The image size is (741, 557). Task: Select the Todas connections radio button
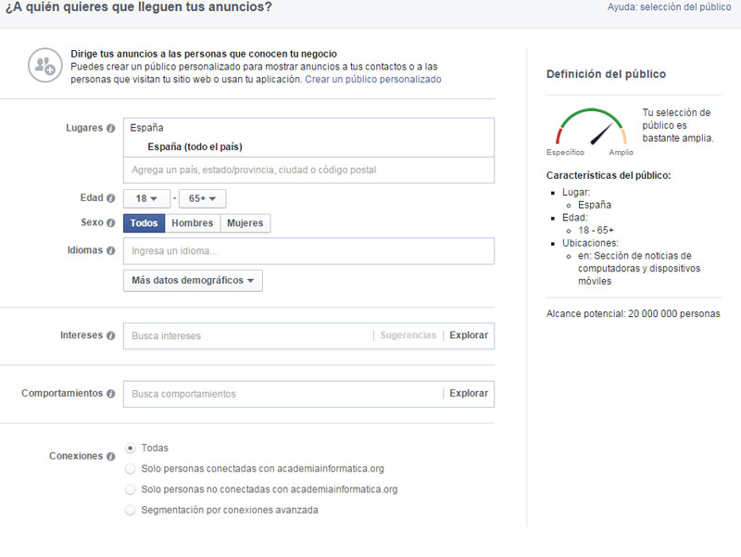tap(131, 448)
